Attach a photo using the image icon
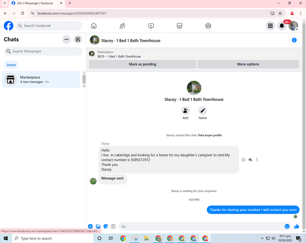 tap(98, 226)
